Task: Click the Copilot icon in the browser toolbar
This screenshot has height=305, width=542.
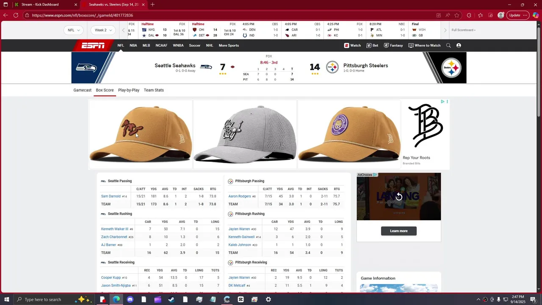Action: click(x=536, y=15)
